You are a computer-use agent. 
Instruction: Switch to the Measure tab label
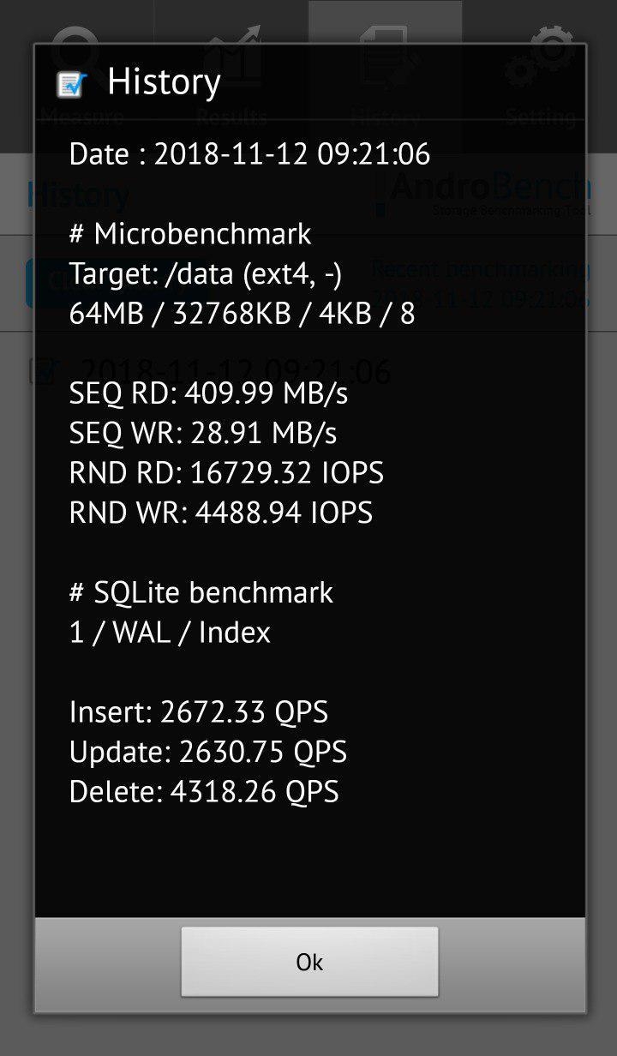tap(82, 117)
